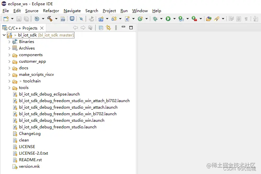Select the README.rst file

(30, 160)
